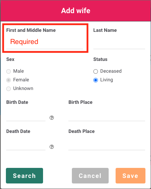
Task: Focus the Birth Date input field
Action: point(26,116)
